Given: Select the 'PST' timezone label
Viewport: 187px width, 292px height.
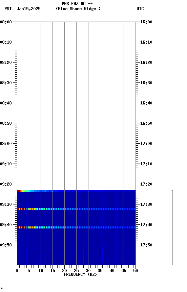Looking at the screenshot, I should (8, 9).
